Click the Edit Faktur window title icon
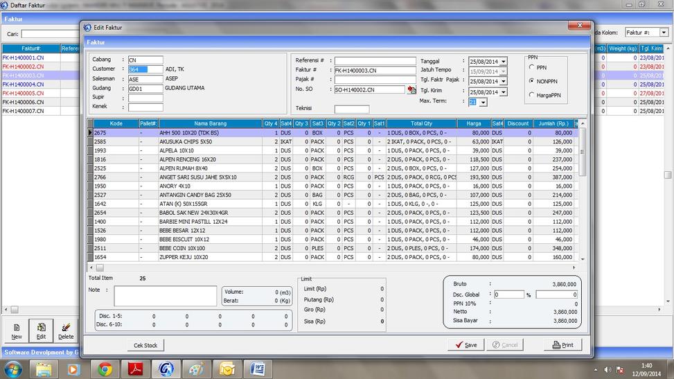Viewport: 674px width, 379px height. [x=88, y=28]
